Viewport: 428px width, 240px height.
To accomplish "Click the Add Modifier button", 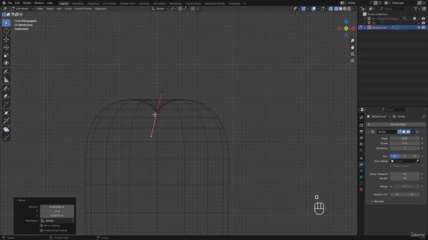I will point(396,125).
